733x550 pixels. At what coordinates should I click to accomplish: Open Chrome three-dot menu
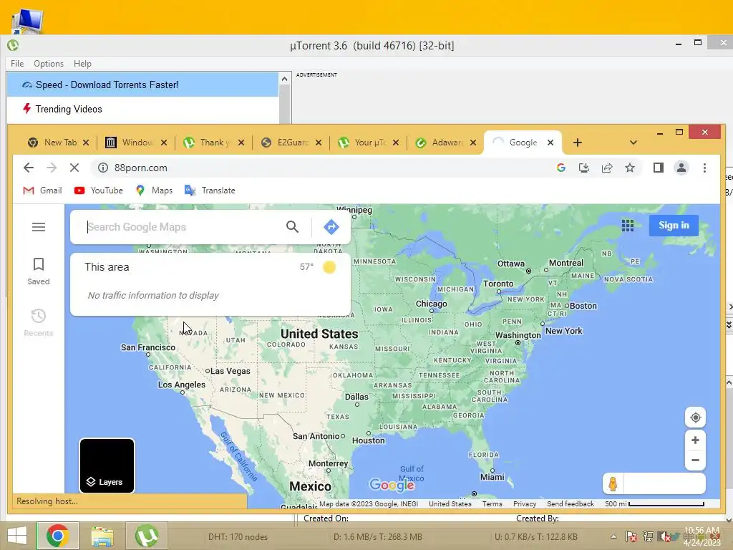coord(704,168)
